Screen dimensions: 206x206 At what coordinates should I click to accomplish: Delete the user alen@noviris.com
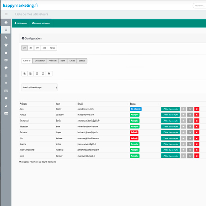(197, 109)
